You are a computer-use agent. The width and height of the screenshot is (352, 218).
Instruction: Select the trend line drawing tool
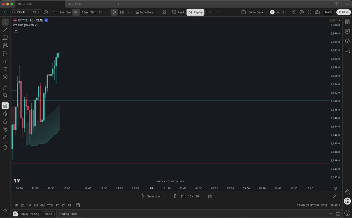pos(5,30)
